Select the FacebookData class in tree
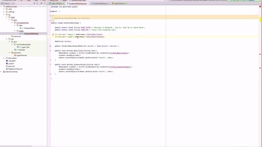The image size is (262, 147). (x=29, y=28)
